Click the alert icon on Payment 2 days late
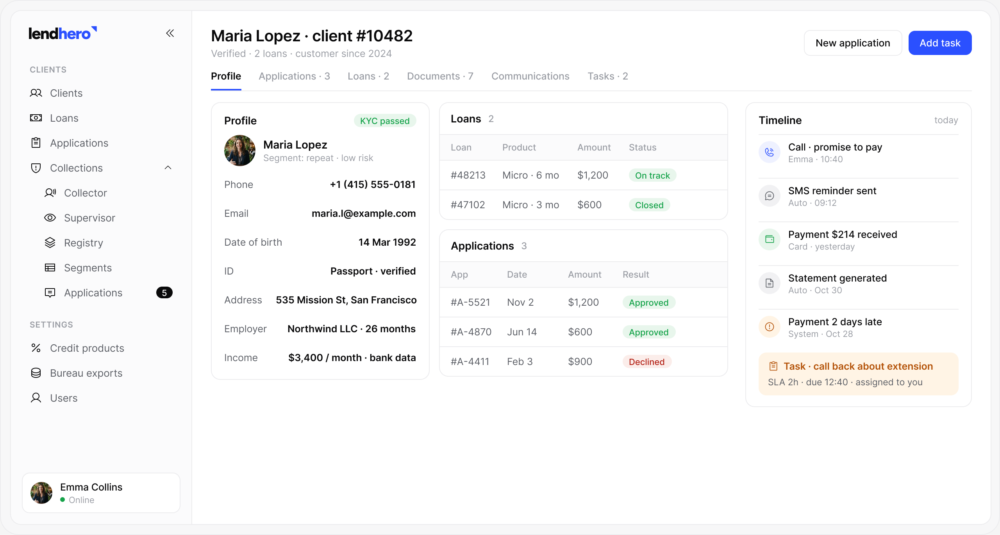 pos(770,327)
